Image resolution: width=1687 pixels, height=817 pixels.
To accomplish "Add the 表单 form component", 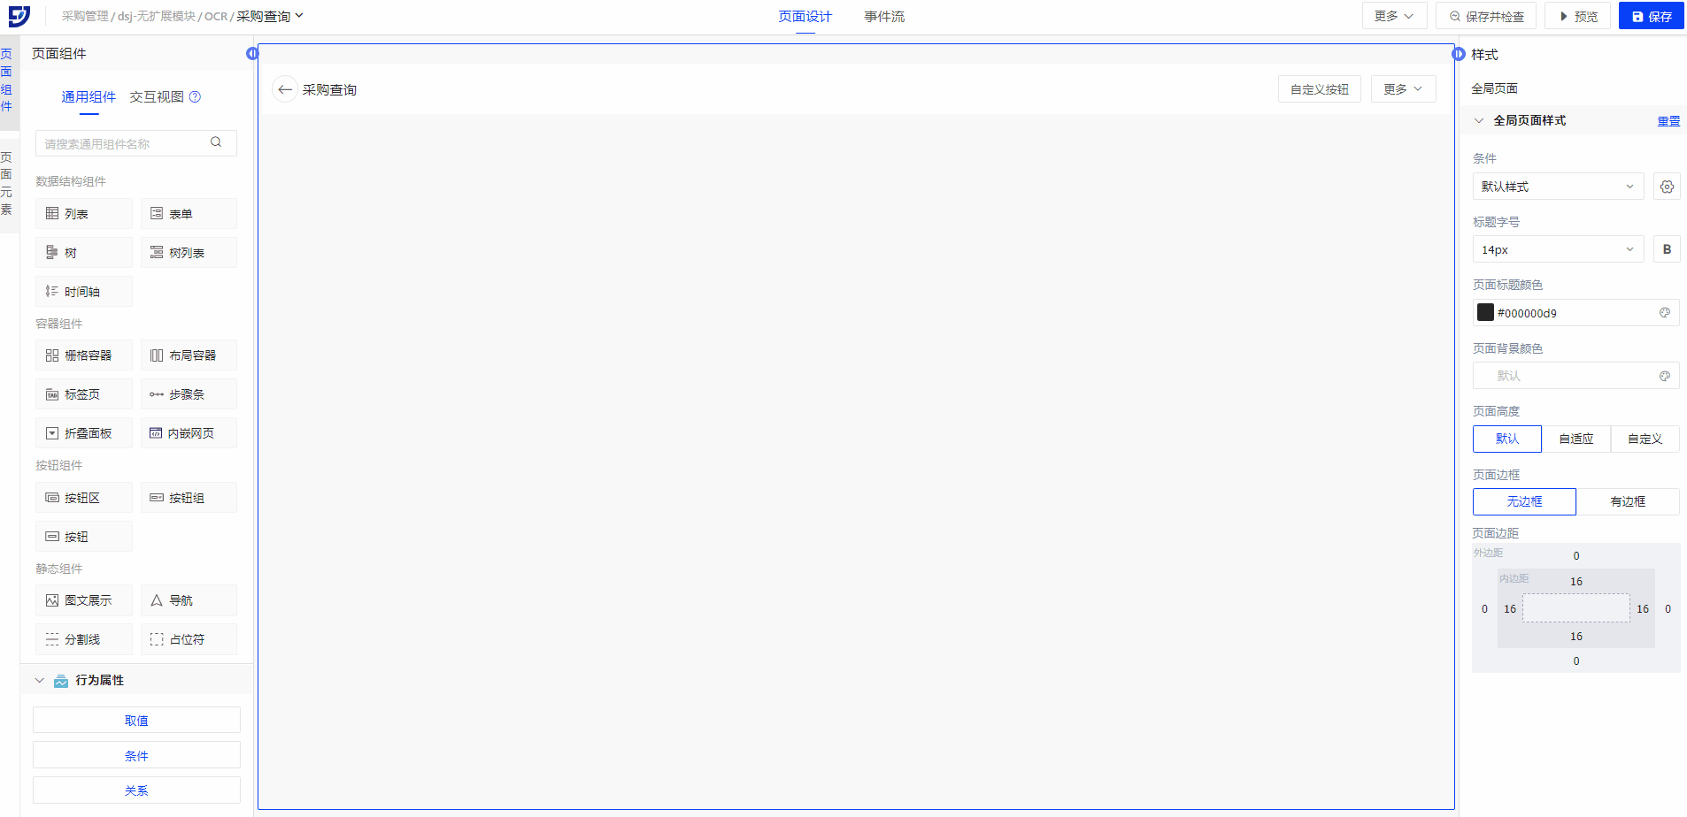I will click(x=189, y=214).
